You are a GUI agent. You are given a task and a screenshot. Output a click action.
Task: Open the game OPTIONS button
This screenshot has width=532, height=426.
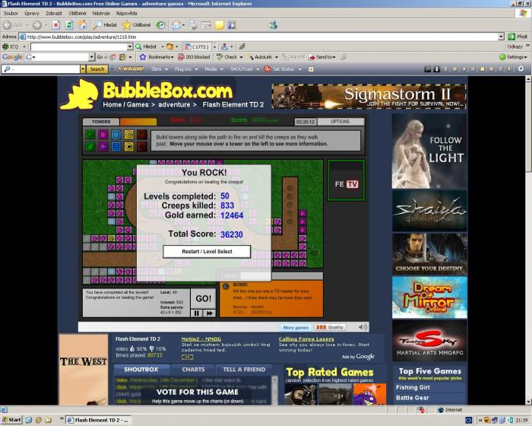340,122
